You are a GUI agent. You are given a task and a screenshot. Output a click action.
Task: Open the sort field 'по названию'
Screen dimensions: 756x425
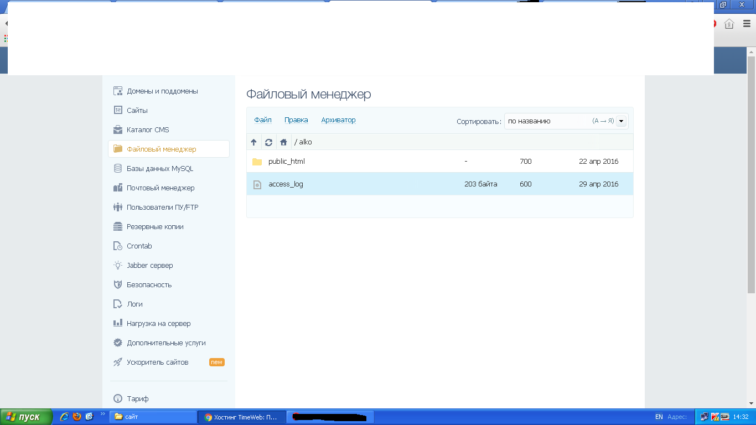[548, 121]
